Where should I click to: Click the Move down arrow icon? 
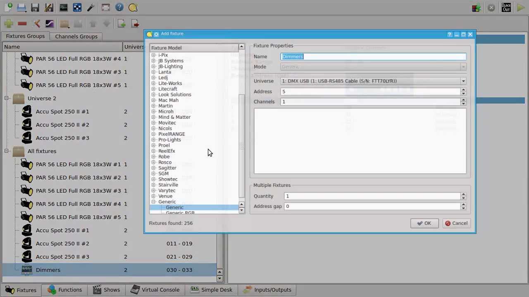tap(106, 24)
